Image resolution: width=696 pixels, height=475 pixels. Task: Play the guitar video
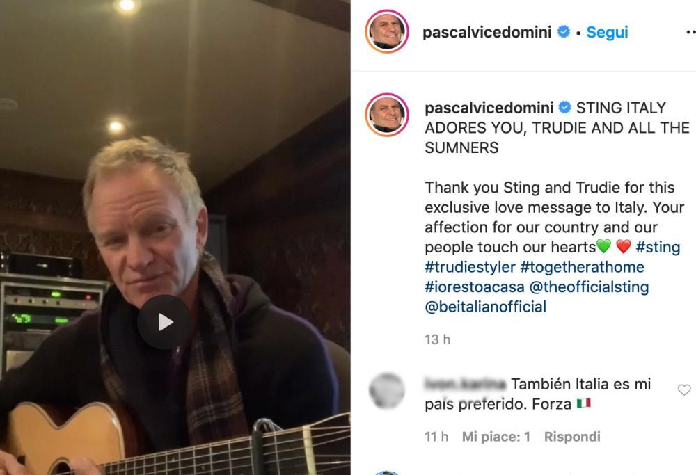click(165, 322)
